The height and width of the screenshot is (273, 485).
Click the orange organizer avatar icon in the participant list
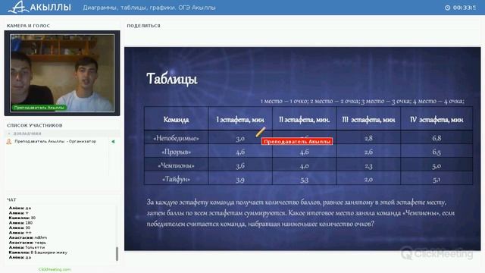(9, 142)
